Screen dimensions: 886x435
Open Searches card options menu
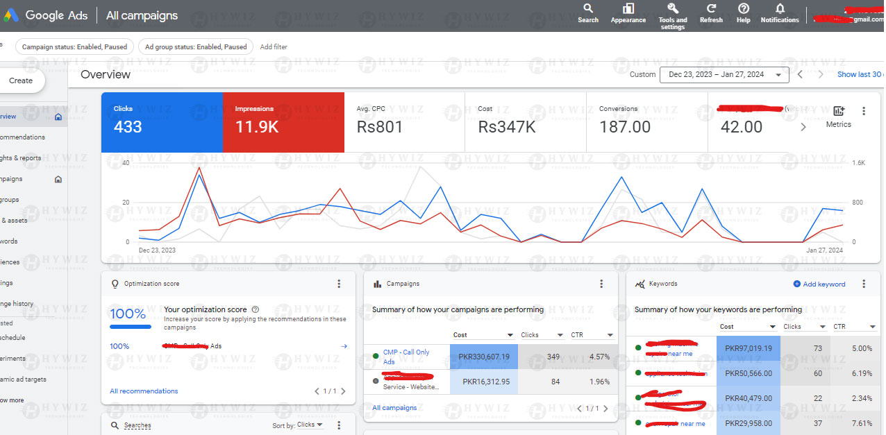[339, 425]
